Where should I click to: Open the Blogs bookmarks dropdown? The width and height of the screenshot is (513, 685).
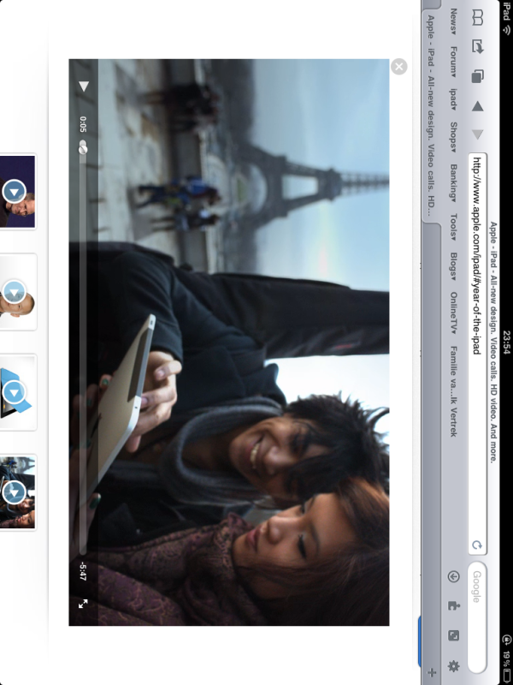coord(454,266)
